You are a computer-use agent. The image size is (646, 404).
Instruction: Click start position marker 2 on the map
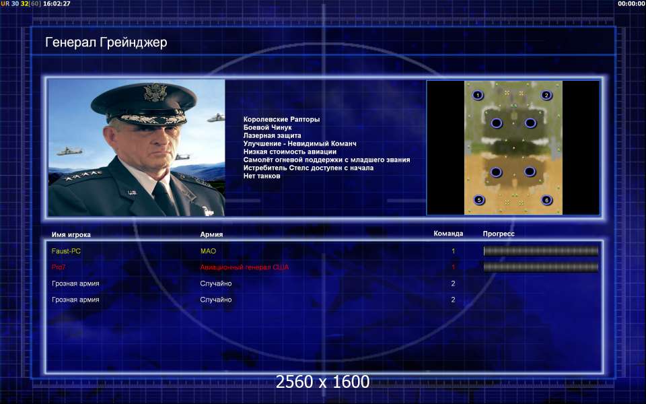546,95
